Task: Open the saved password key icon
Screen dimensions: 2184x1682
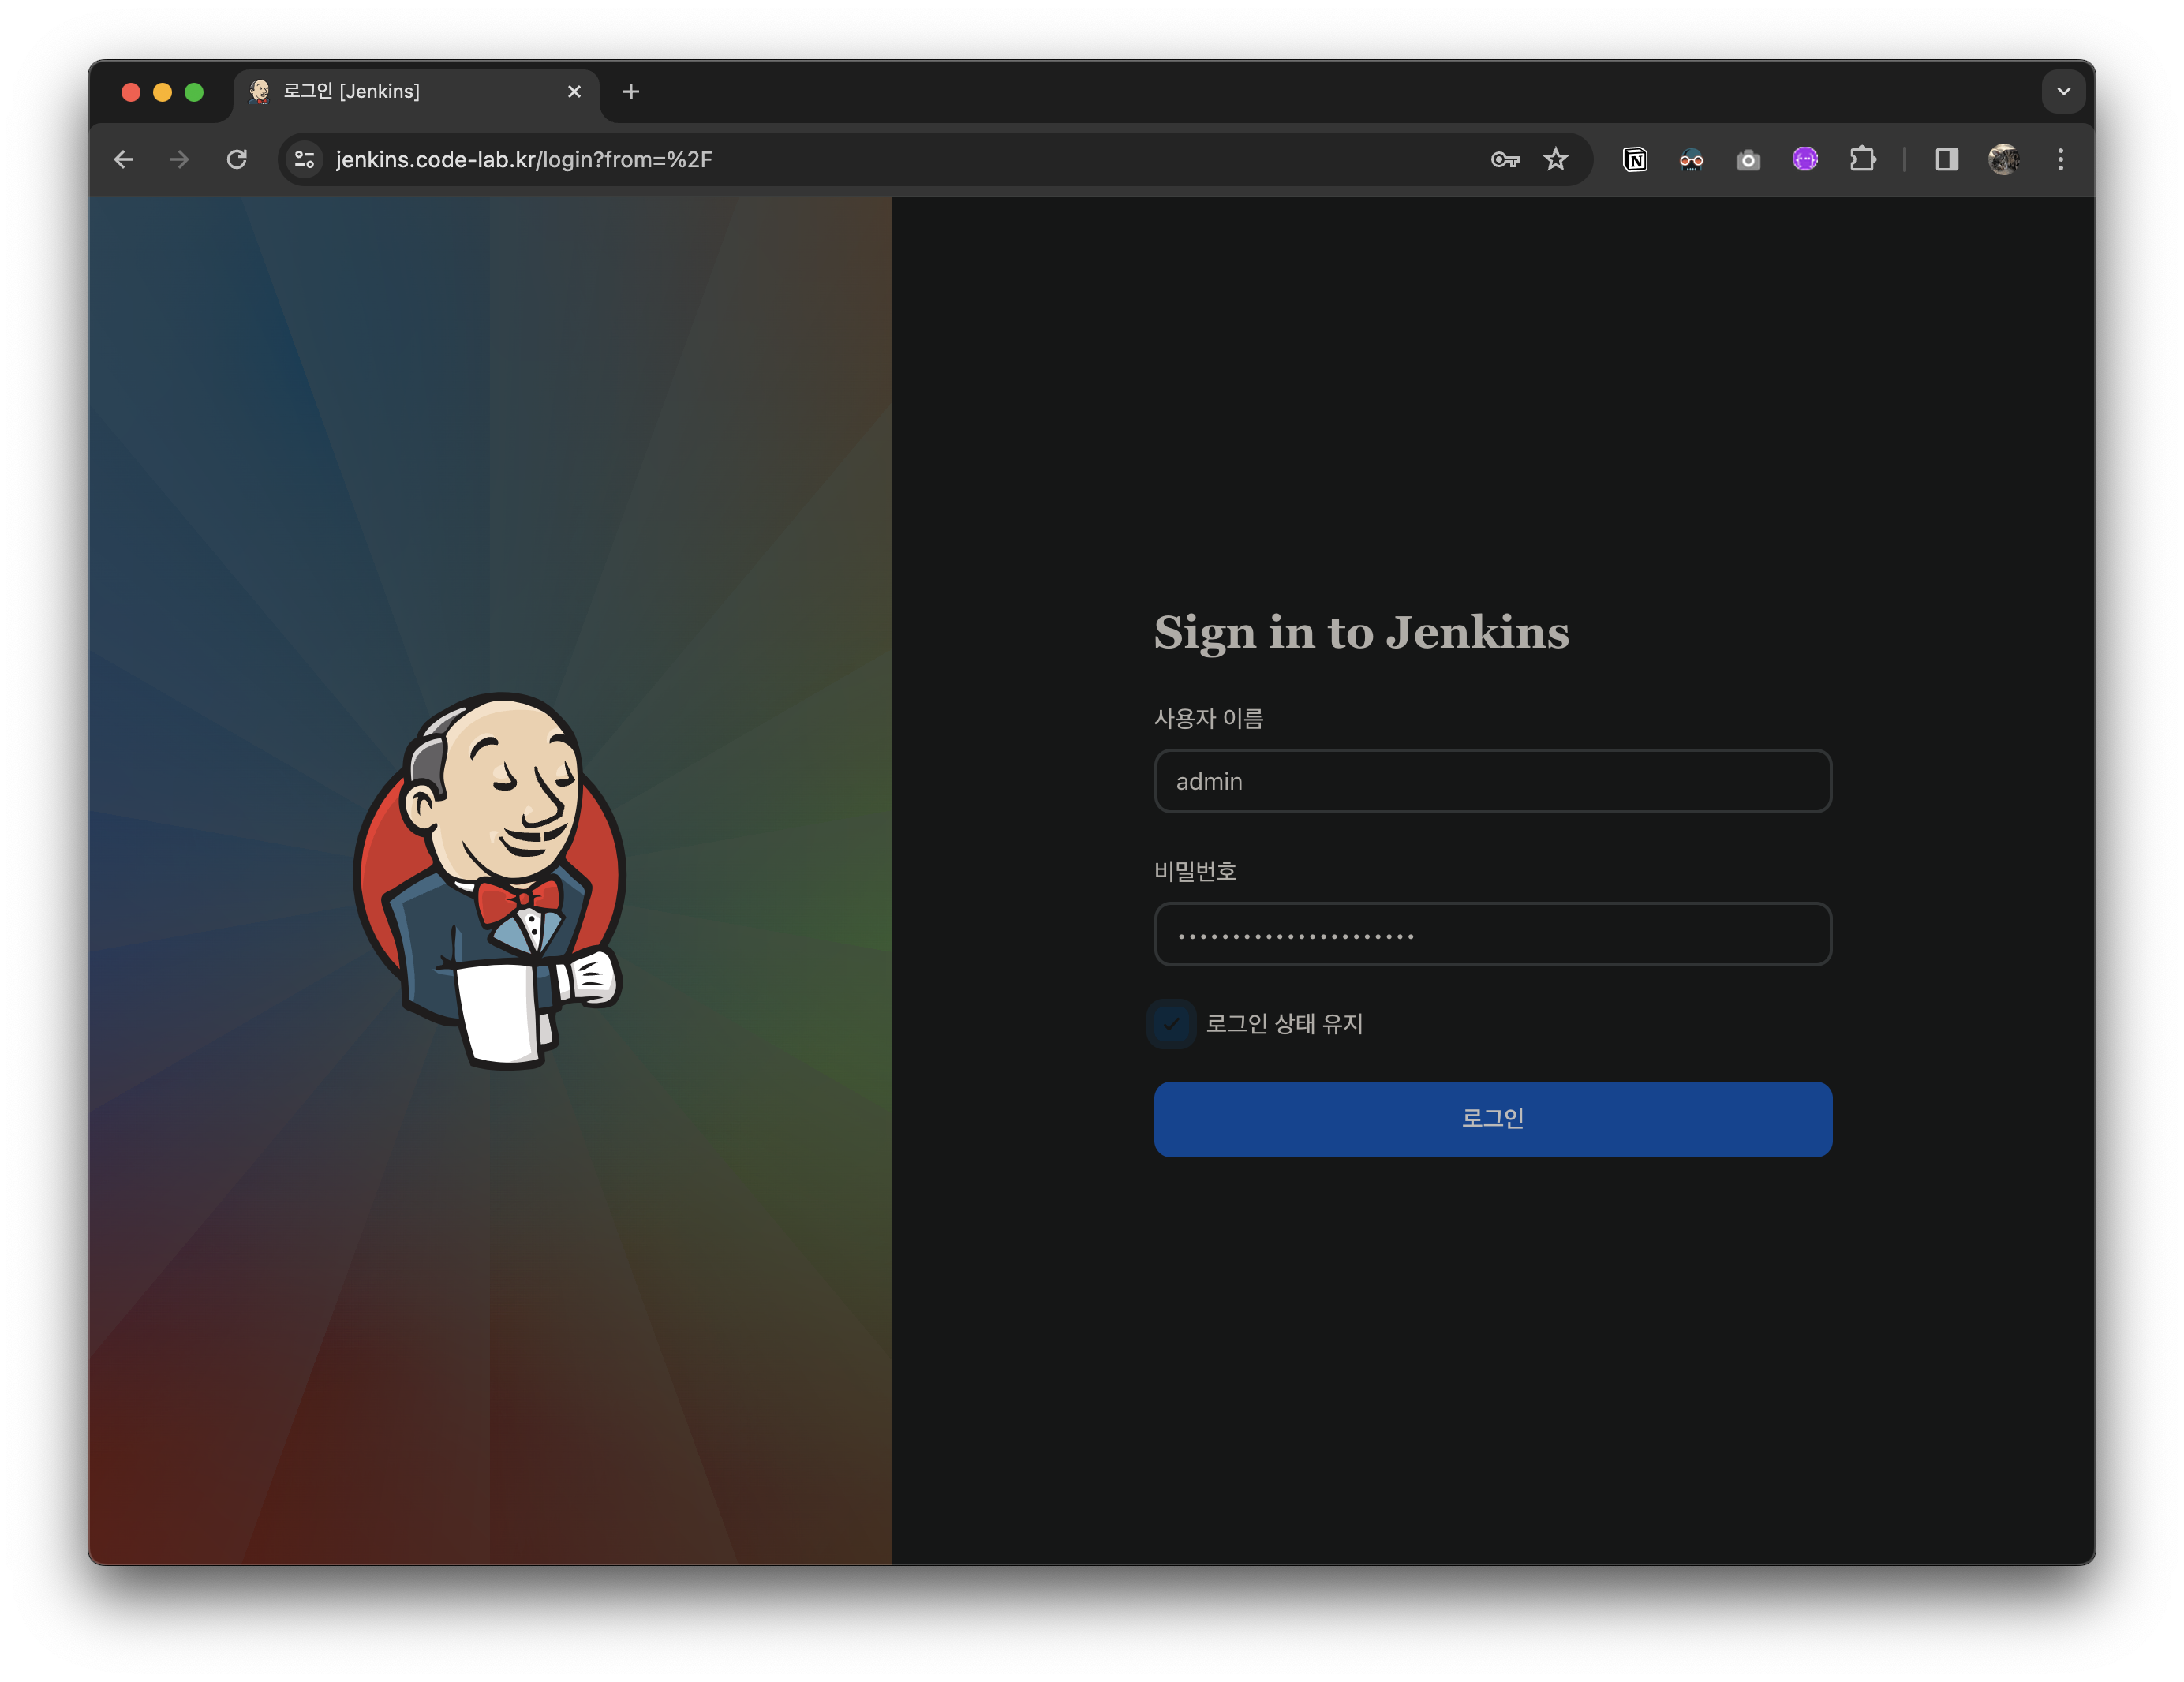Action: point(1504,160)
